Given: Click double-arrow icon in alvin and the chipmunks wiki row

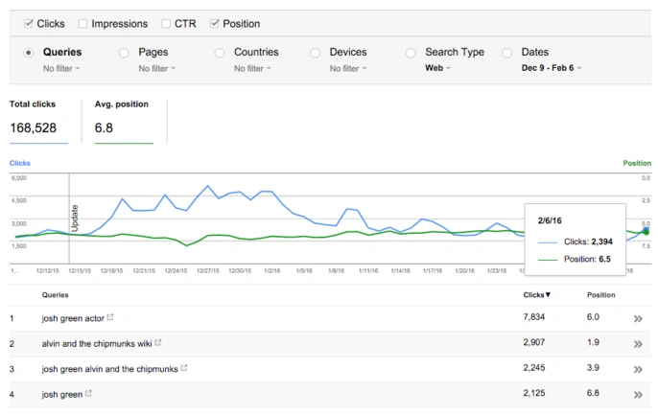Looking at the screenshot, I should (x=638, y=343).
